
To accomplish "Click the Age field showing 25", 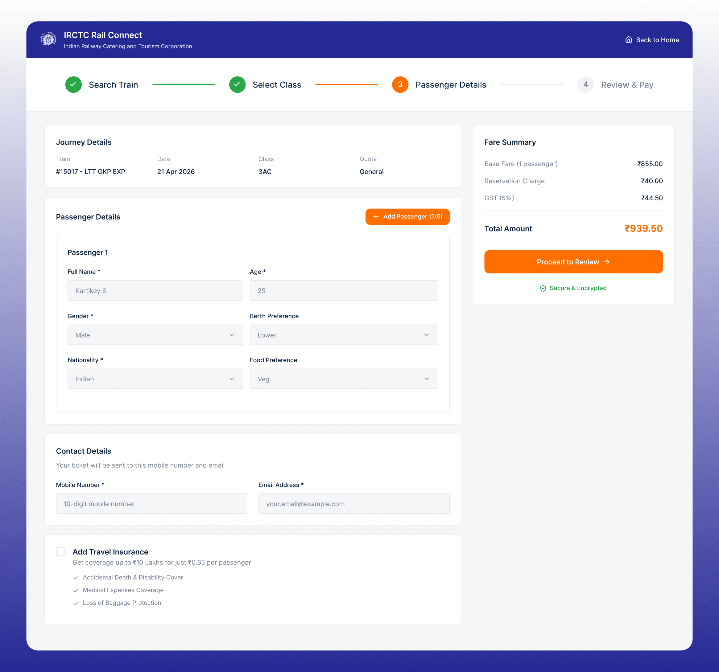I will click(x=344, y=290).
